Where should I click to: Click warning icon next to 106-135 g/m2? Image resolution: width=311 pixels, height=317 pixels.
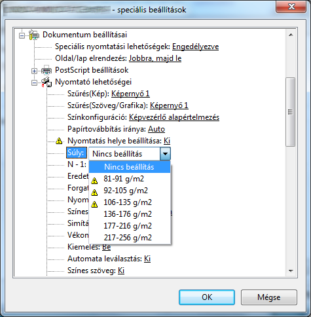point(94,204)
